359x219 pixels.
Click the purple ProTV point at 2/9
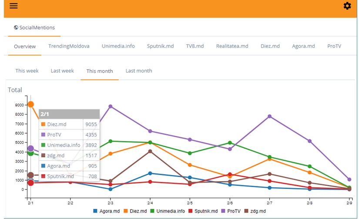(x=349, y=179)
